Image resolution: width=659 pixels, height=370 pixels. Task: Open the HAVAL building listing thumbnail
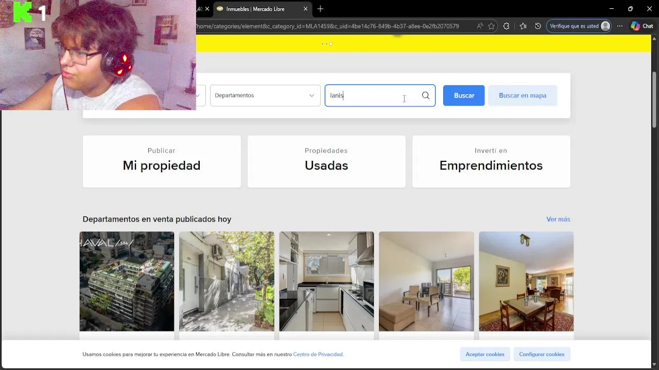[127, 282]
